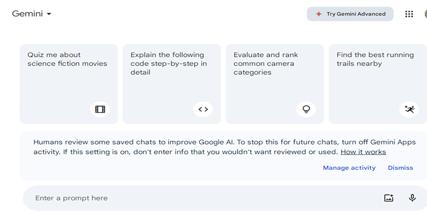Click the microphone voice input icon
The height and width of the screenshot is (213, 427).
point(412,198)
